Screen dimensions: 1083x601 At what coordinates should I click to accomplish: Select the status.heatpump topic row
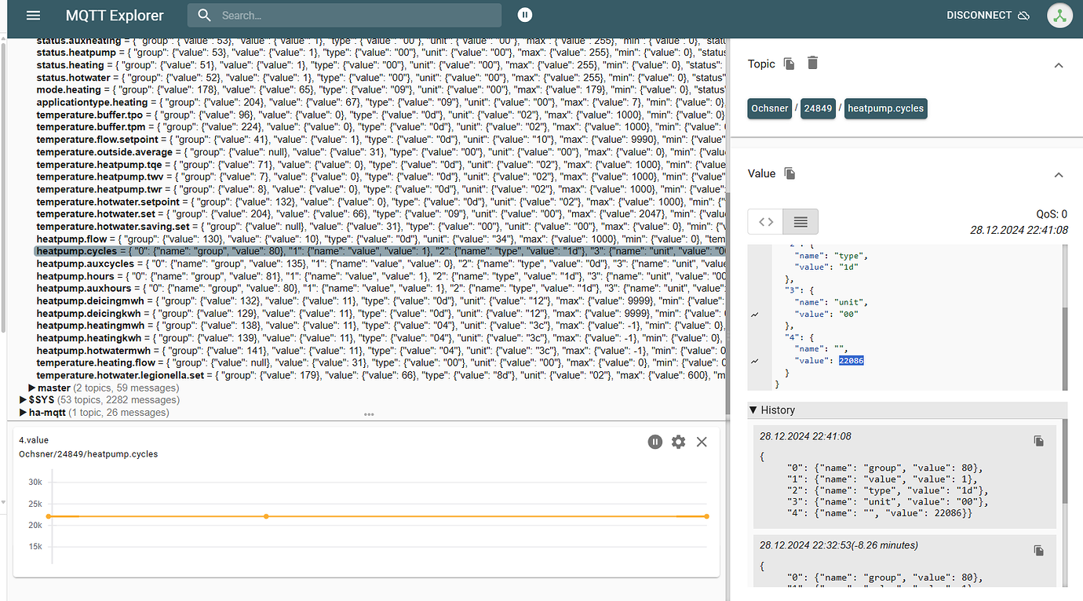tap(381, 52)
